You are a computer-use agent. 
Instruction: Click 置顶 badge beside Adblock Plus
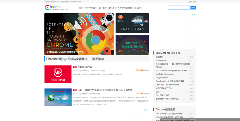coord(75,67)
